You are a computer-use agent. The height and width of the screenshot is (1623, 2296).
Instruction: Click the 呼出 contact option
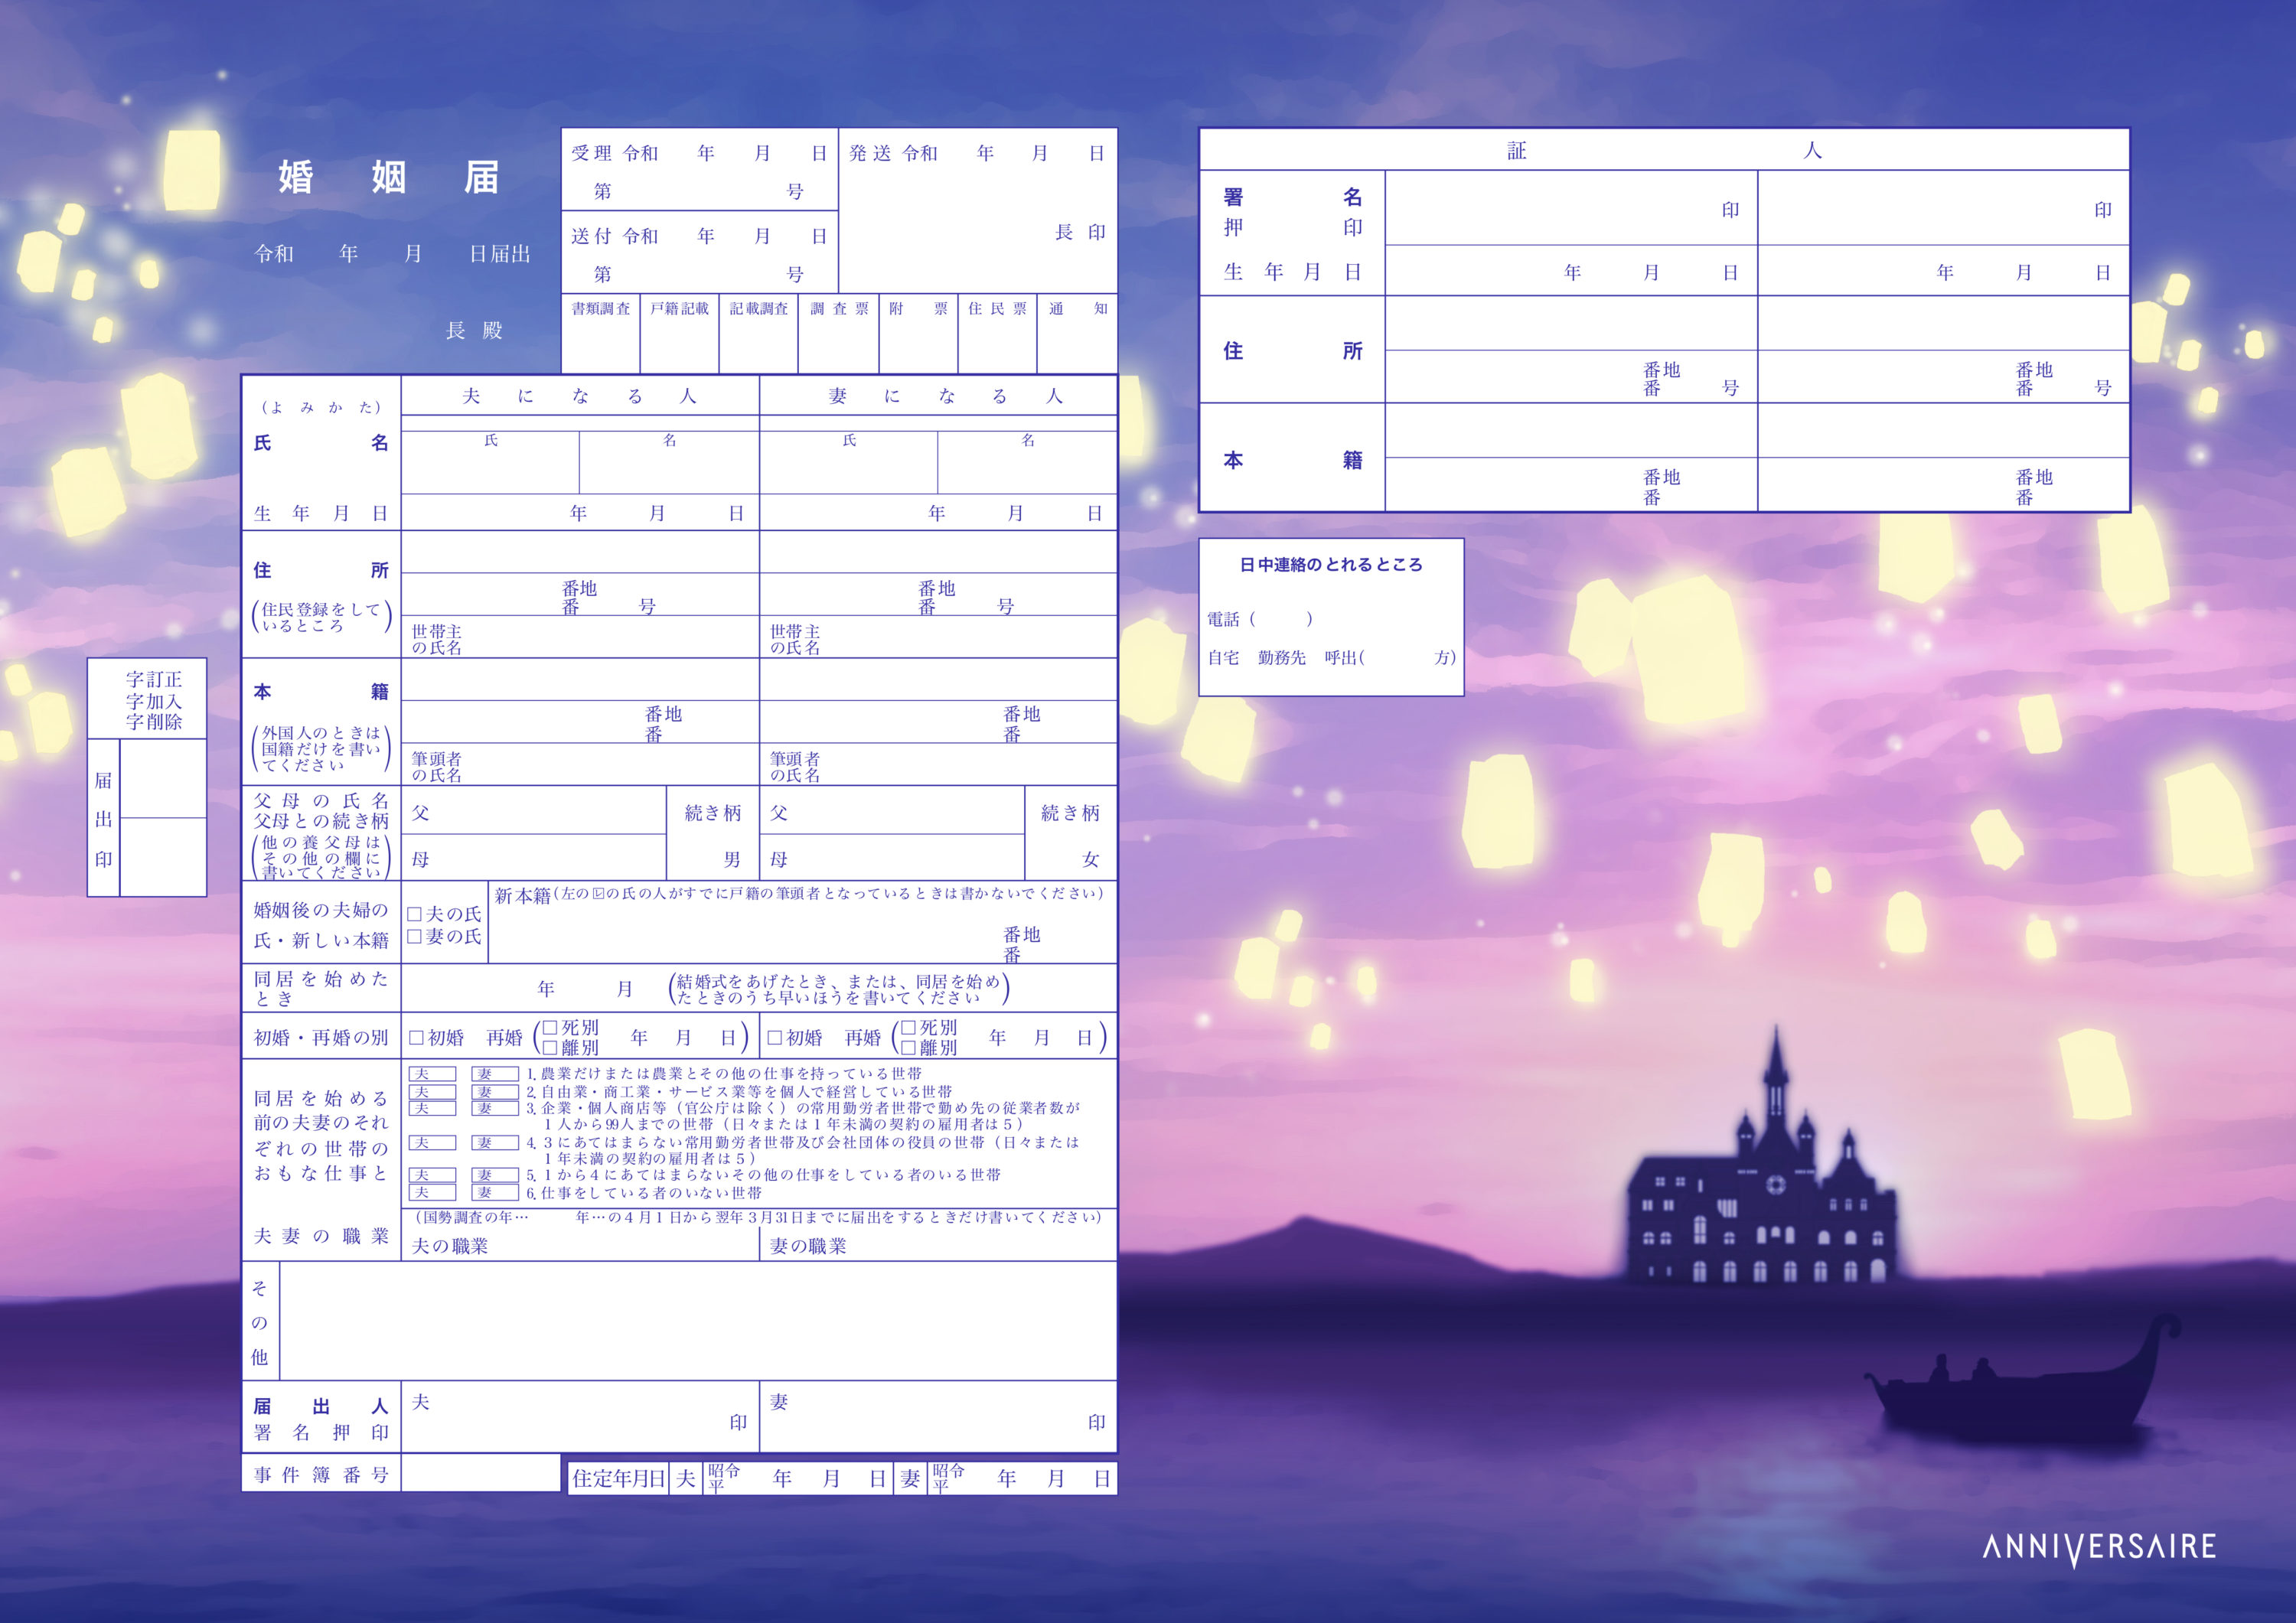(x=1340, y=657)
